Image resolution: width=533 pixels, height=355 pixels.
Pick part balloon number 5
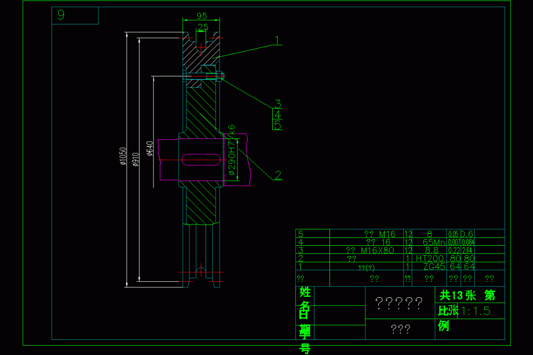(278, 125)
